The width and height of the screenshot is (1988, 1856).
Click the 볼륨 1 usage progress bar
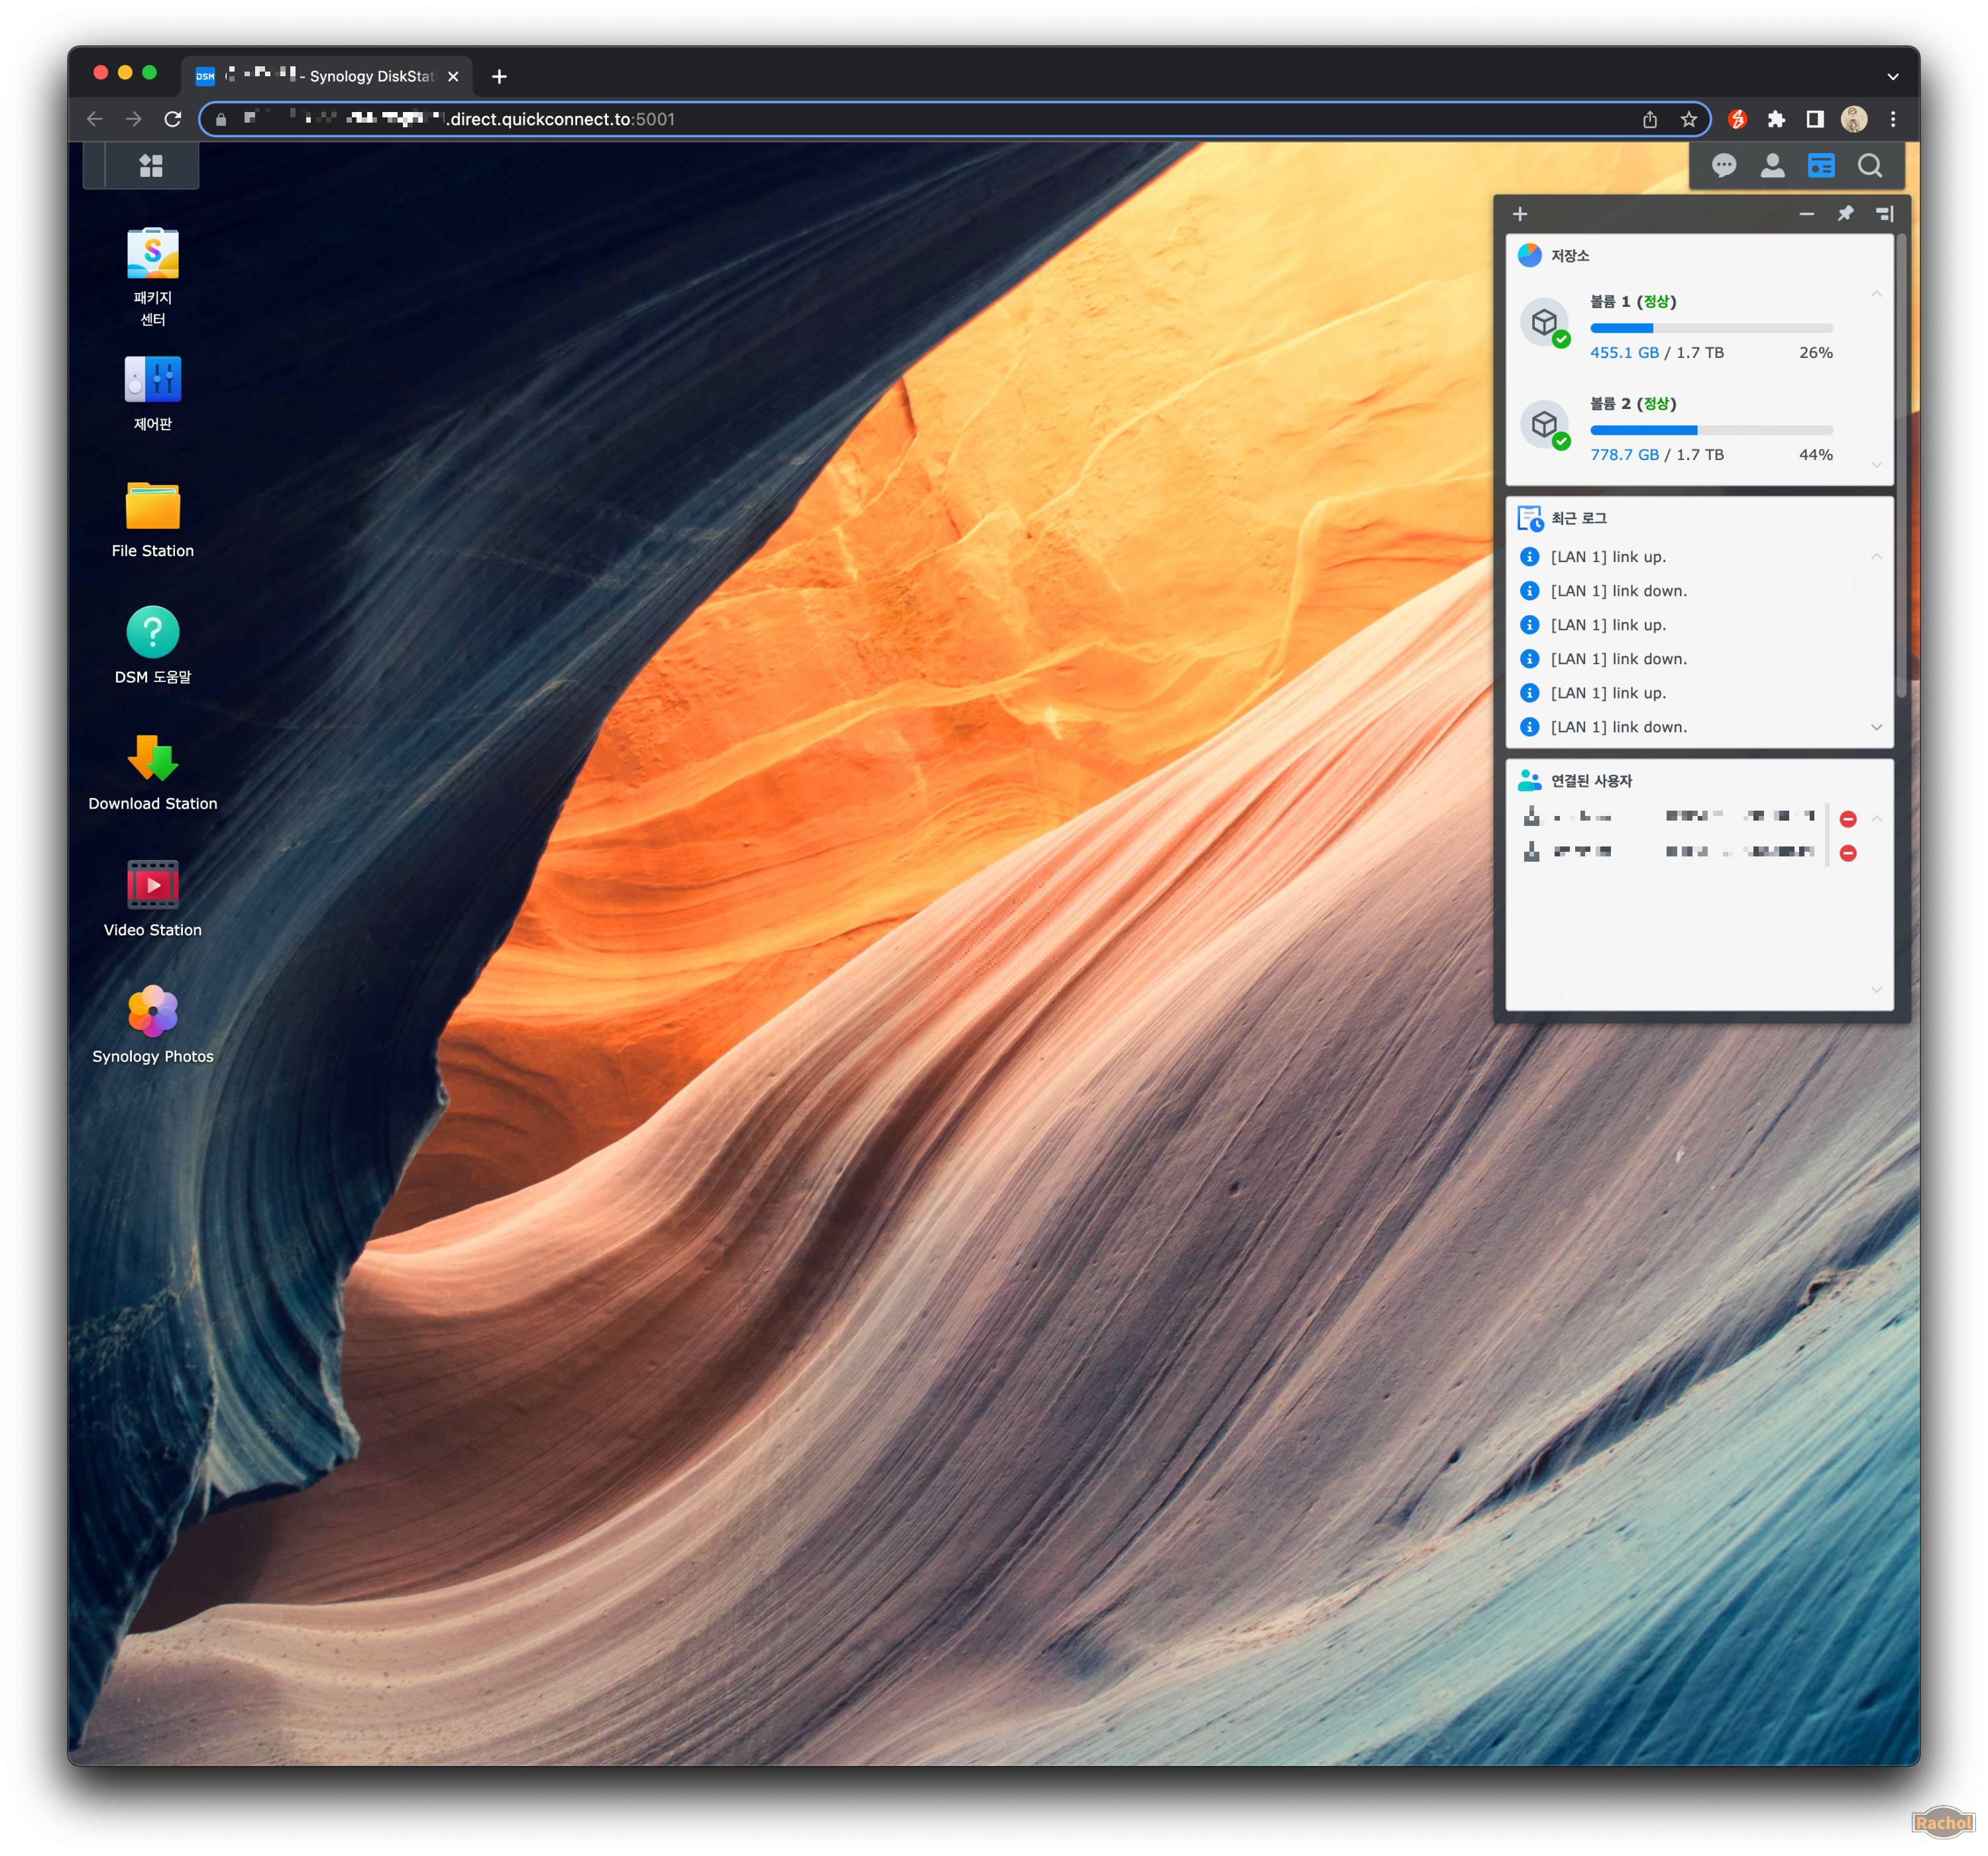1711,328
